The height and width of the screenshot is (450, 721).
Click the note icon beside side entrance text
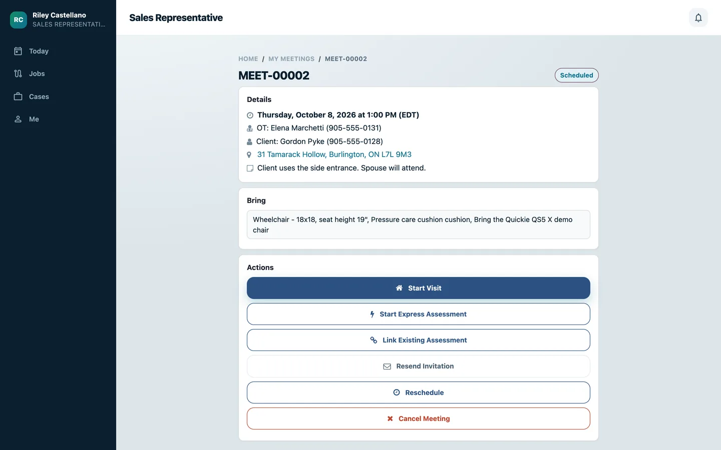250,168
